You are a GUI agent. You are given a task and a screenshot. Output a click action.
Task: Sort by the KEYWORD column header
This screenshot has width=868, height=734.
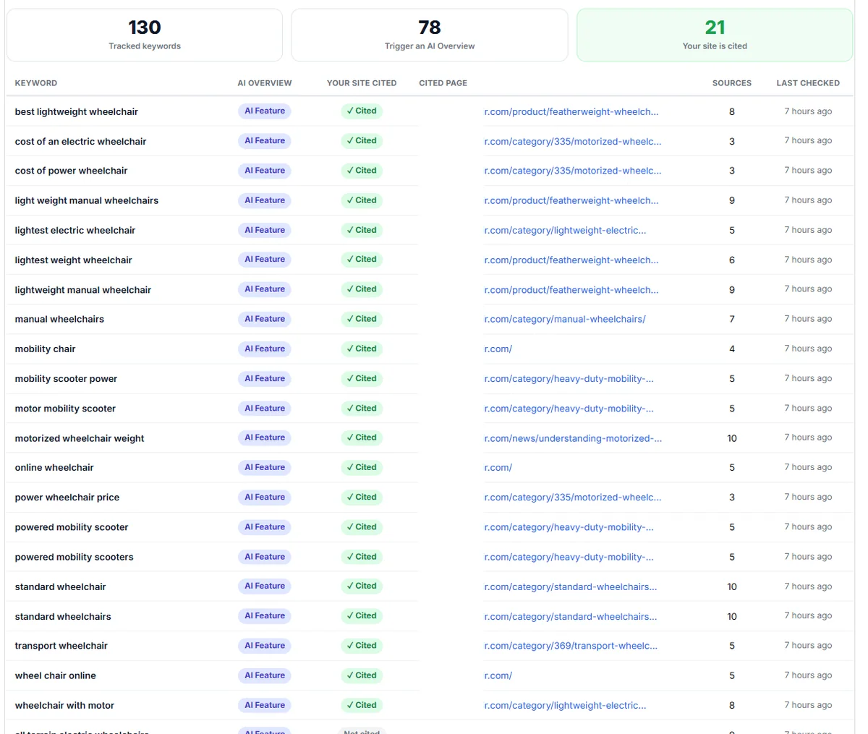[36, 83]
